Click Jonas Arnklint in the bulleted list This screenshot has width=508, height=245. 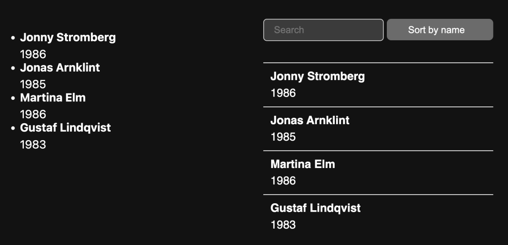(x=60, y=68)
